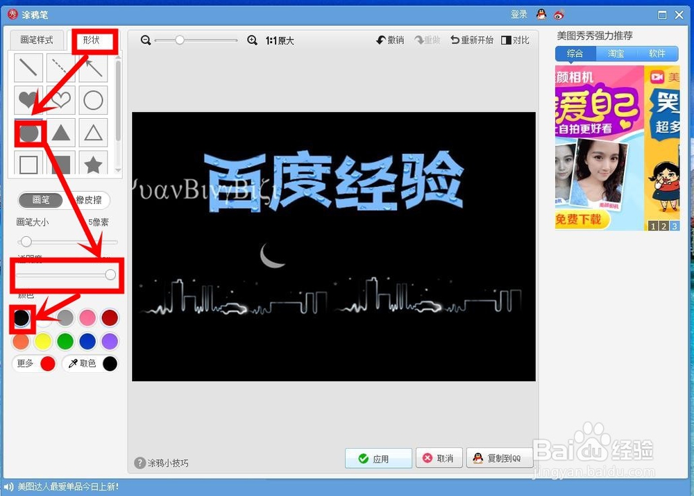This screenshot has height=496, width=694.
Task: Switch to the 软件 recommendation tab
Action: [657, 53]
